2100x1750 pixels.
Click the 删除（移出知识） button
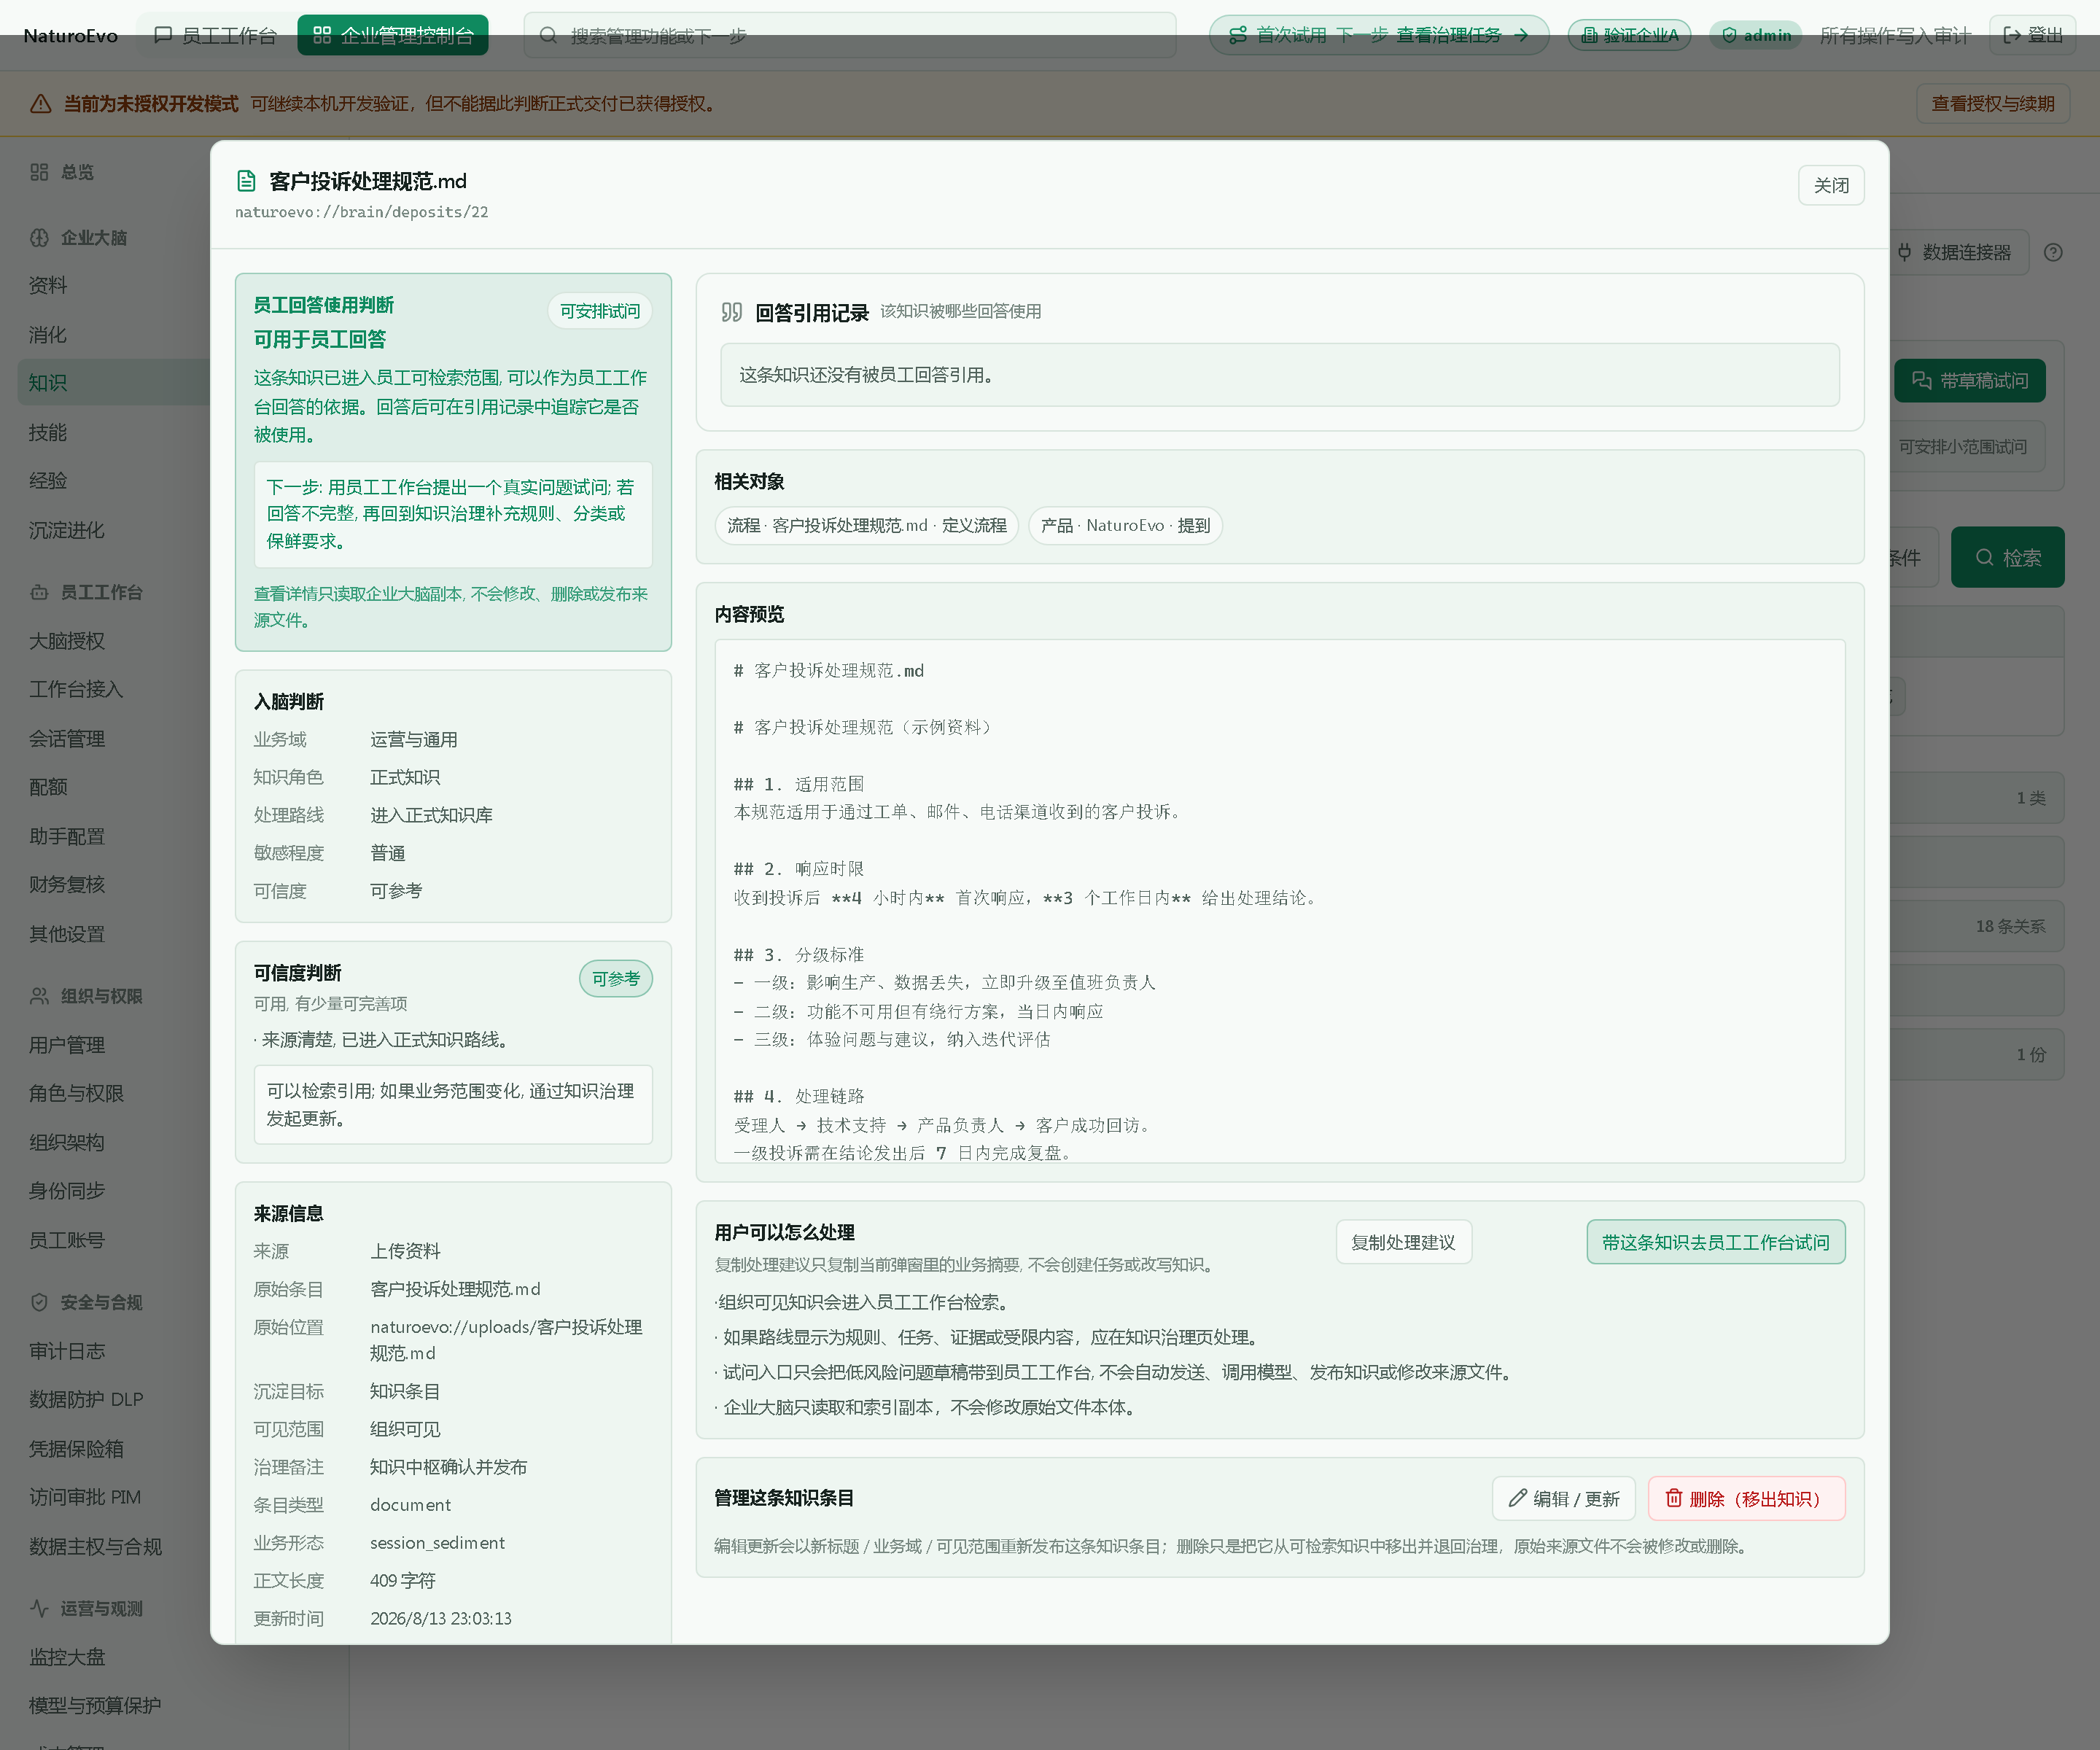[x=1746, y=1498]
